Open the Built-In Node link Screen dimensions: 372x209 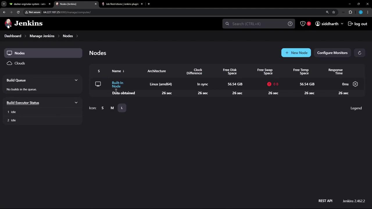(117, 84)
